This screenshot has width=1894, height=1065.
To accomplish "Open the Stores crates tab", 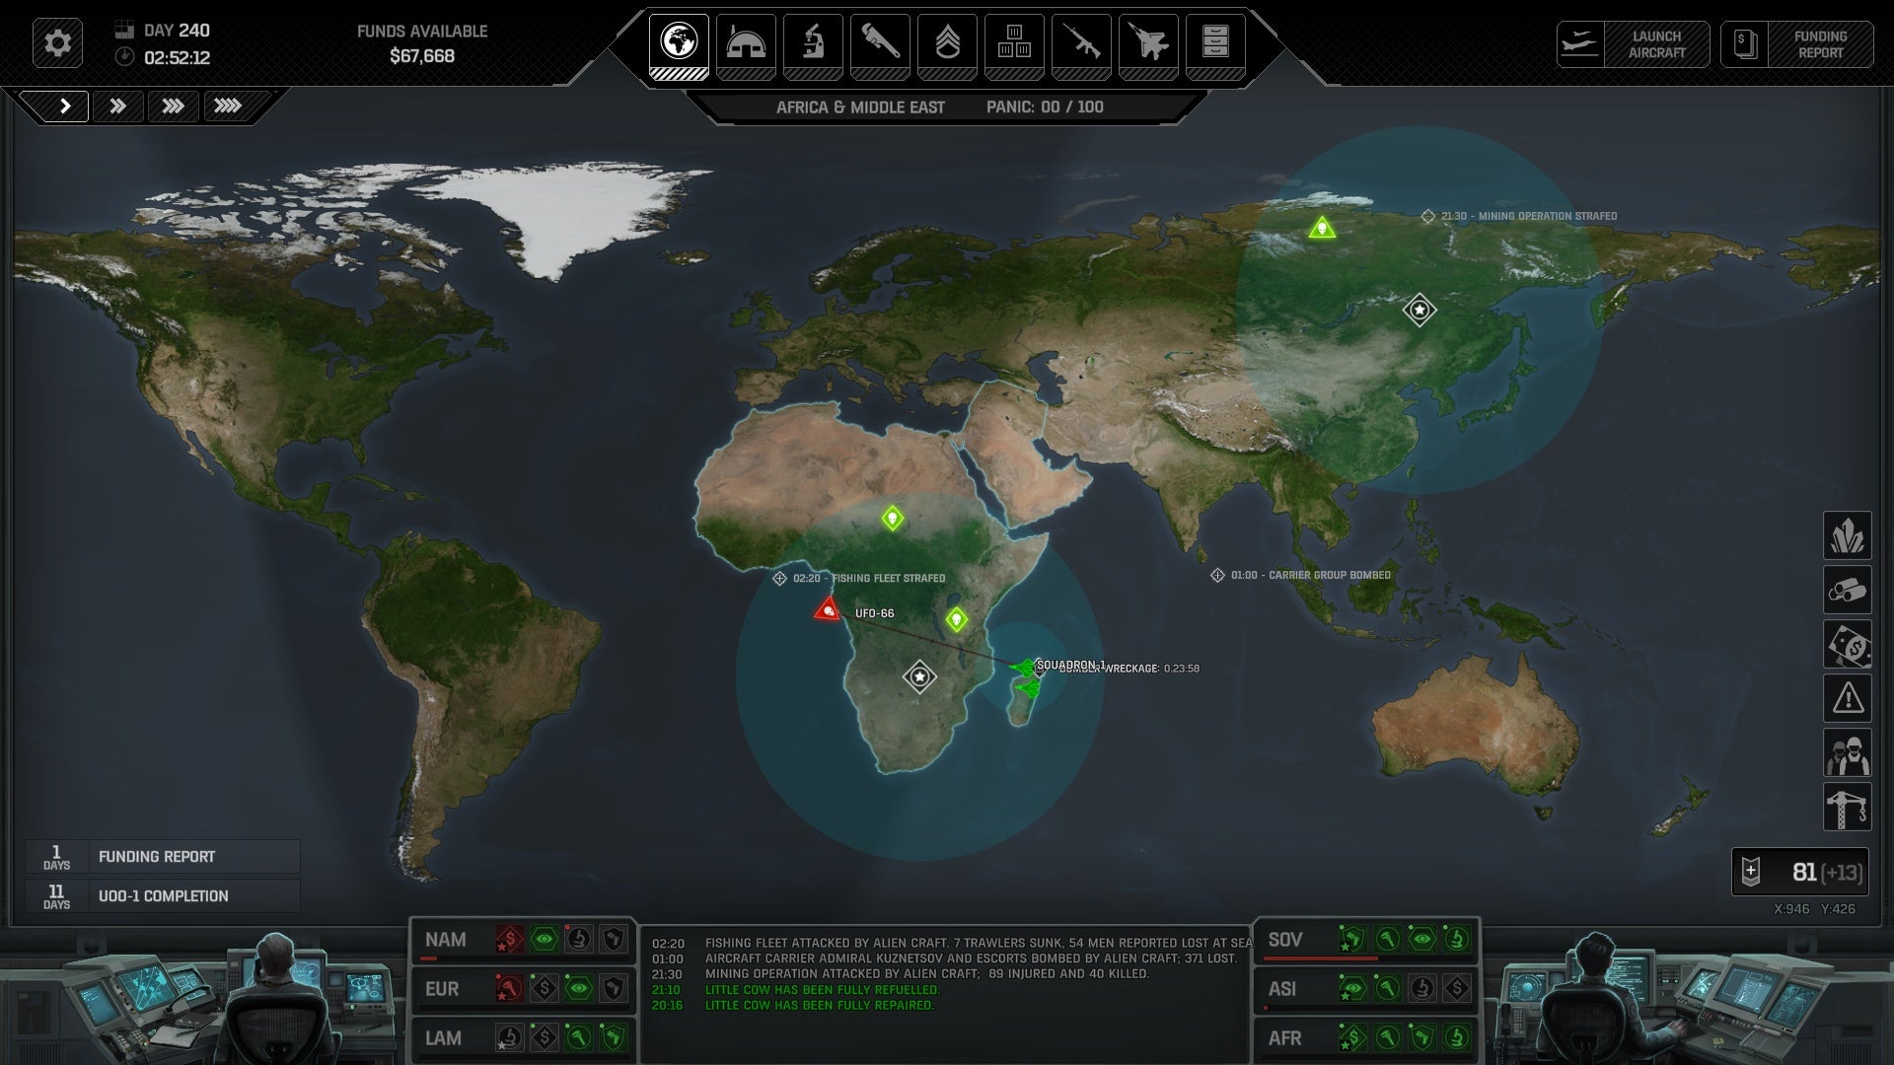I will click(x=1014, y=45).
